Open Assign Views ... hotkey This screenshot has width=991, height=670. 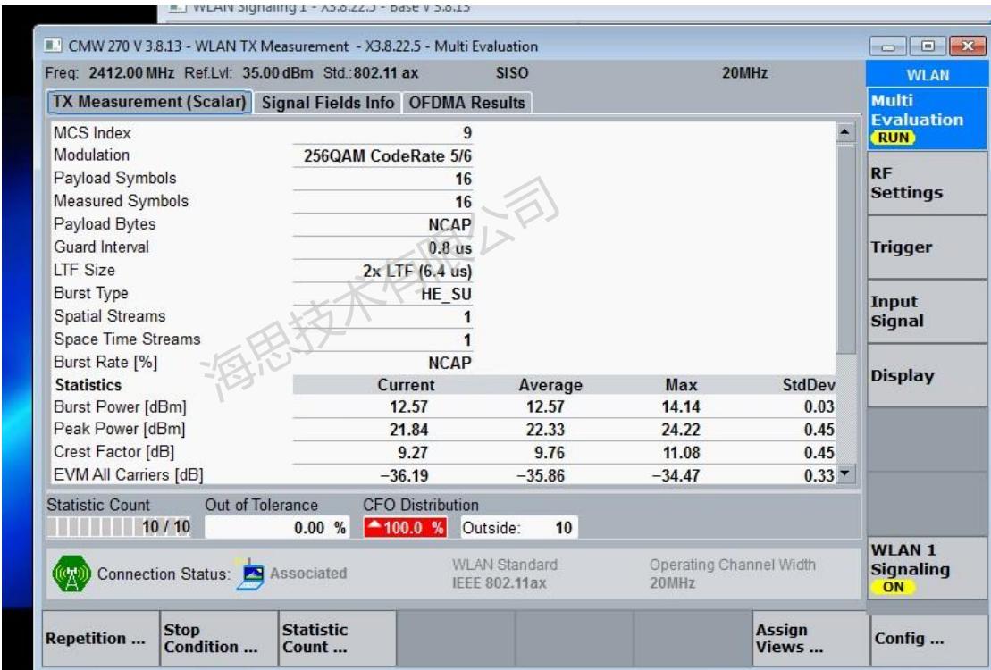(x=810, y=639)
